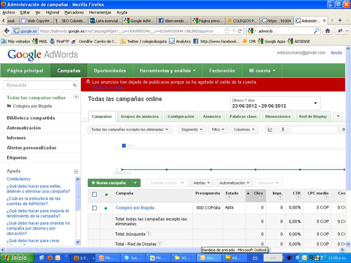Click the Contáctenos help link
351x263 pixels.
tap(18, 179)
